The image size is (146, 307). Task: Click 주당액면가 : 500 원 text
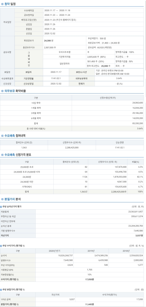[97, 38]
